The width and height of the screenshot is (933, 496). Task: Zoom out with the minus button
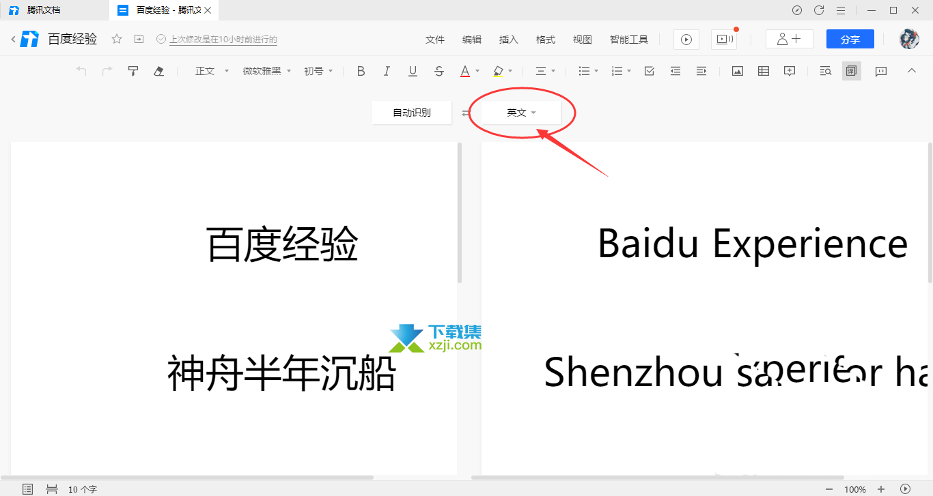[829, 489]
